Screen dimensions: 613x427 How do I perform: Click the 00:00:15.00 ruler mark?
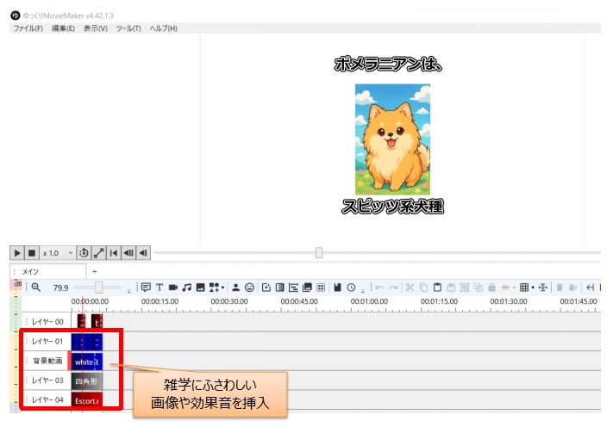[160, 301]
